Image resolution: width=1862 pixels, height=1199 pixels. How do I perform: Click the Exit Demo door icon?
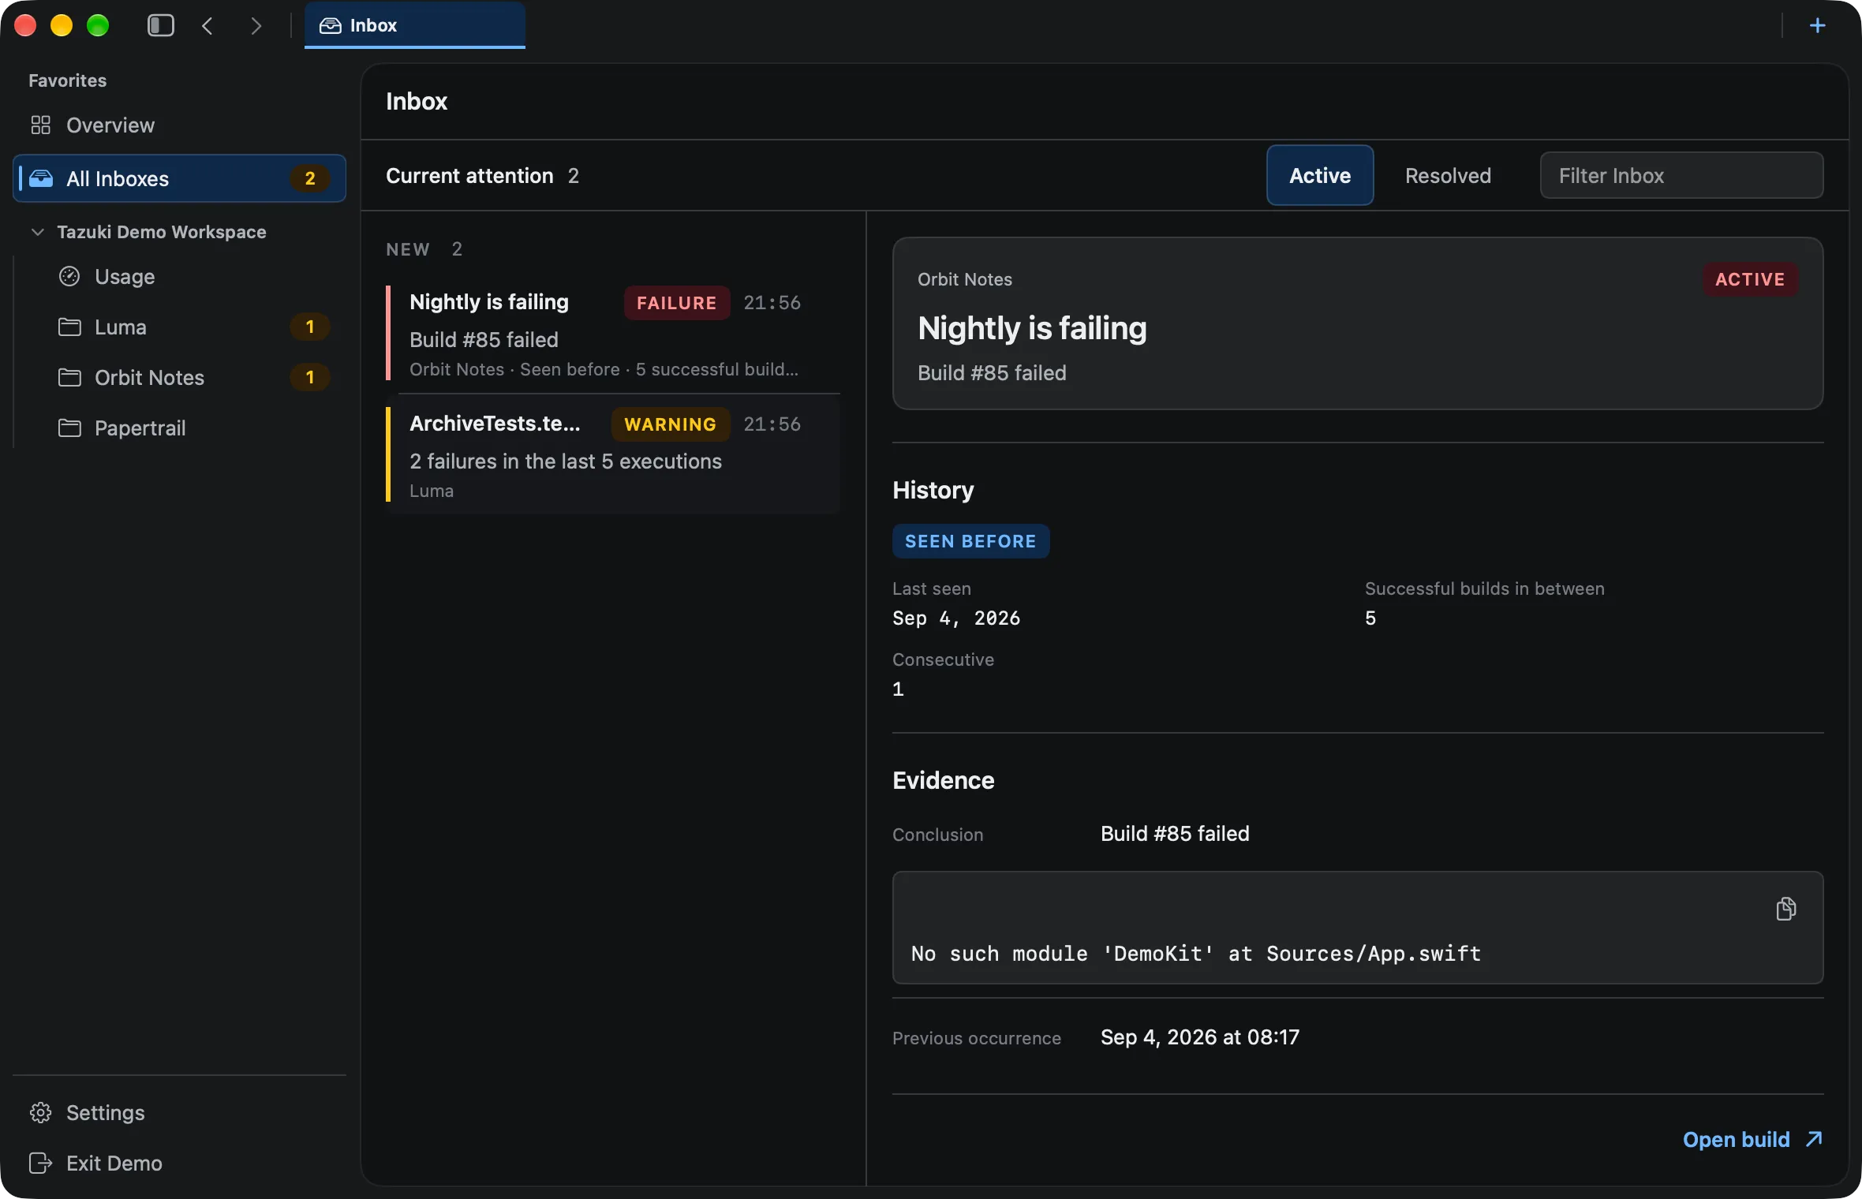tap(40, 1163)
